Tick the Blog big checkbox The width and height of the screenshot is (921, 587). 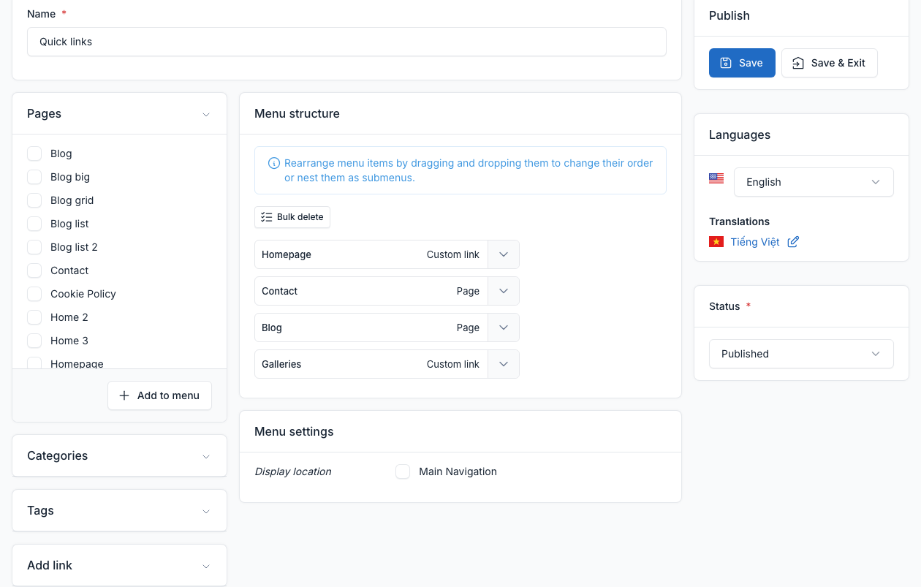point(34,177)
